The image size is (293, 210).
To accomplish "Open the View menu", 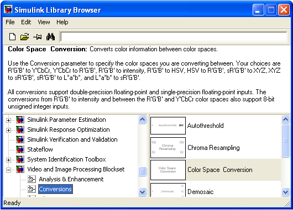I will 44,22.
